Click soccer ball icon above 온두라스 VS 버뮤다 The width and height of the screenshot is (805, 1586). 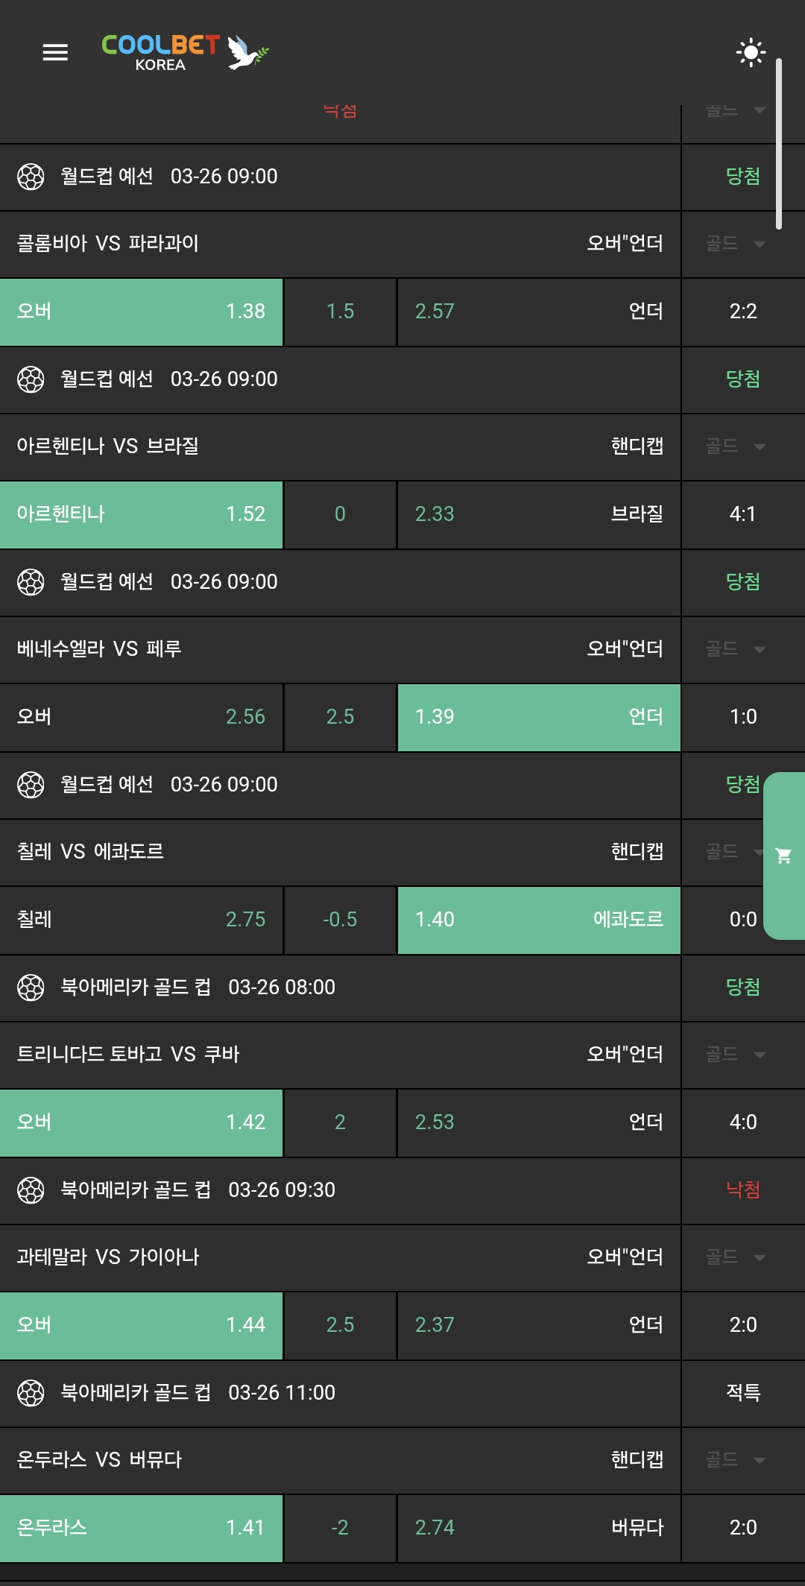[x=31, y=1393]
